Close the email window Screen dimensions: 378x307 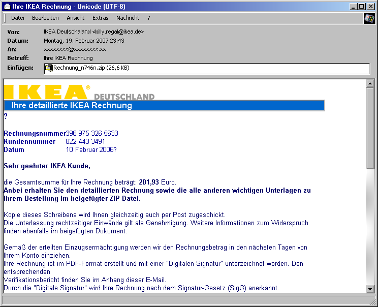click(x=370, y=7)
